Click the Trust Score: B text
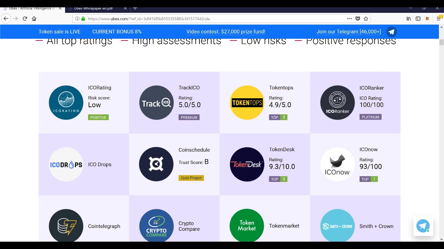This screenshot has width=444, height=249. (x=194, y=162)
